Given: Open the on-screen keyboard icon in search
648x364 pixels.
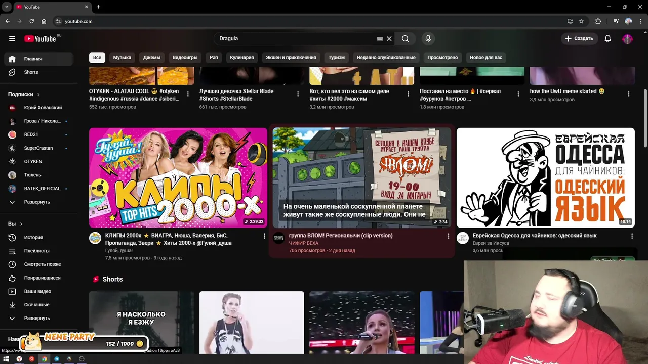Looking at the screenshot, I should pos(380,38).
